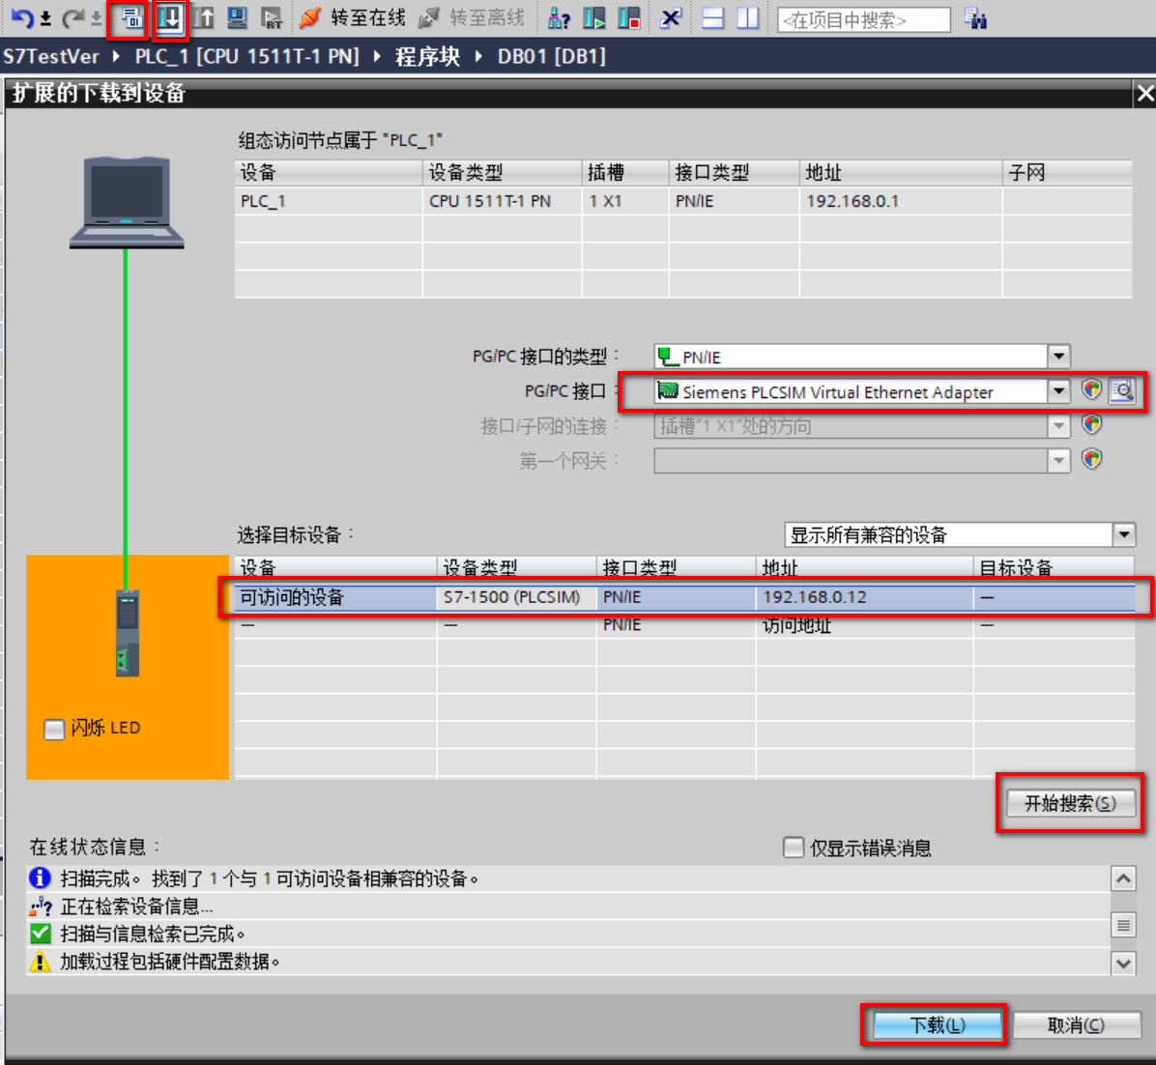Click the 程序块 breadcrumb
This screenshot has width=1156, height=1065.
pyautogui.click(x=427, y=57)
